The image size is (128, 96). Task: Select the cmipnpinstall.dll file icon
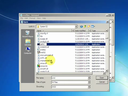pos(38,61)
